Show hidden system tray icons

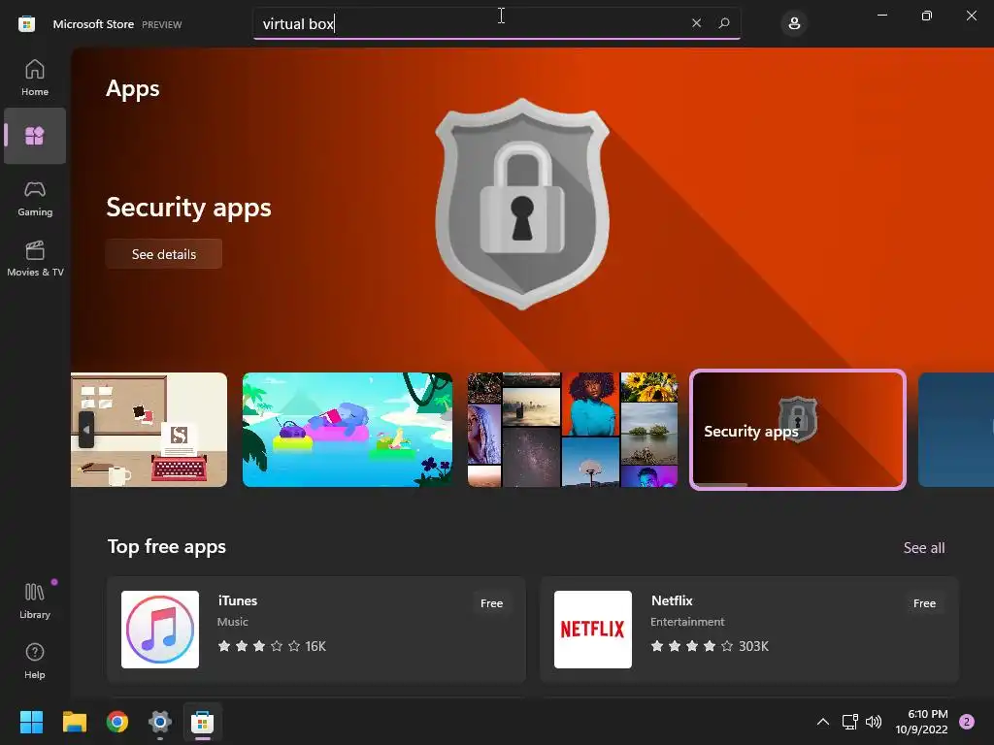(x=823, y=722)
